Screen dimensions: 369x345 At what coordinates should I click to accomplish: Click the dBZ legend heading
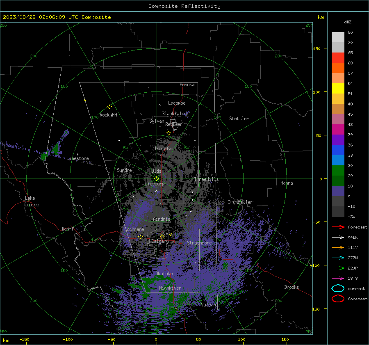348,22
